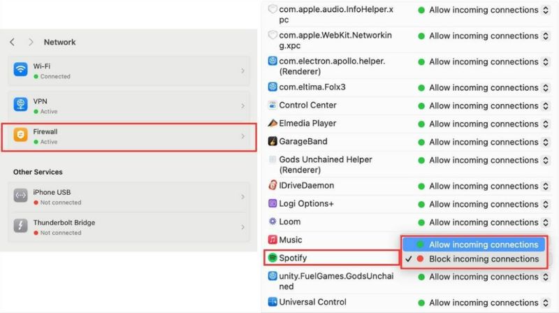Select the iPhone USB row
The height and width of the screenshot is (313, 559).
(129, 197)
